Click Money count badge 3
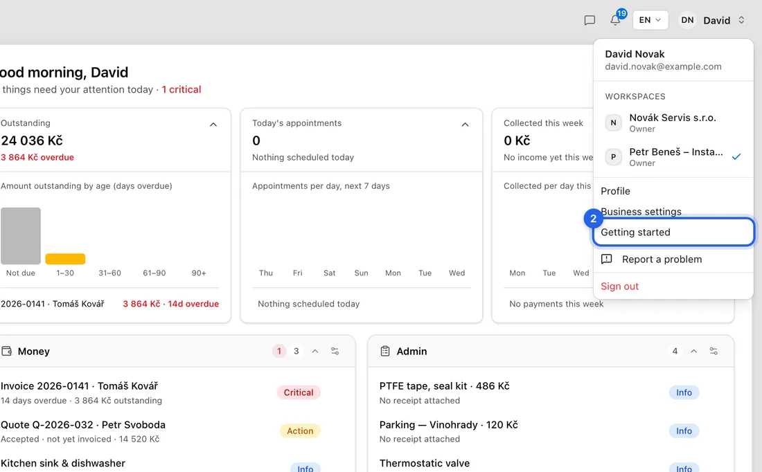The image size is (762, 472). point(296,351)
